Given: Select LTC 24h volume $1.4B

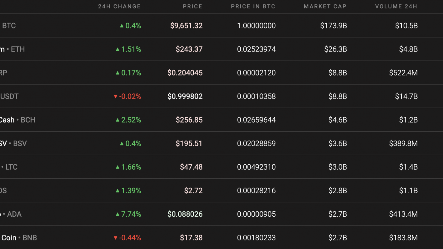Looking at the screenshot, I should 408,167.
